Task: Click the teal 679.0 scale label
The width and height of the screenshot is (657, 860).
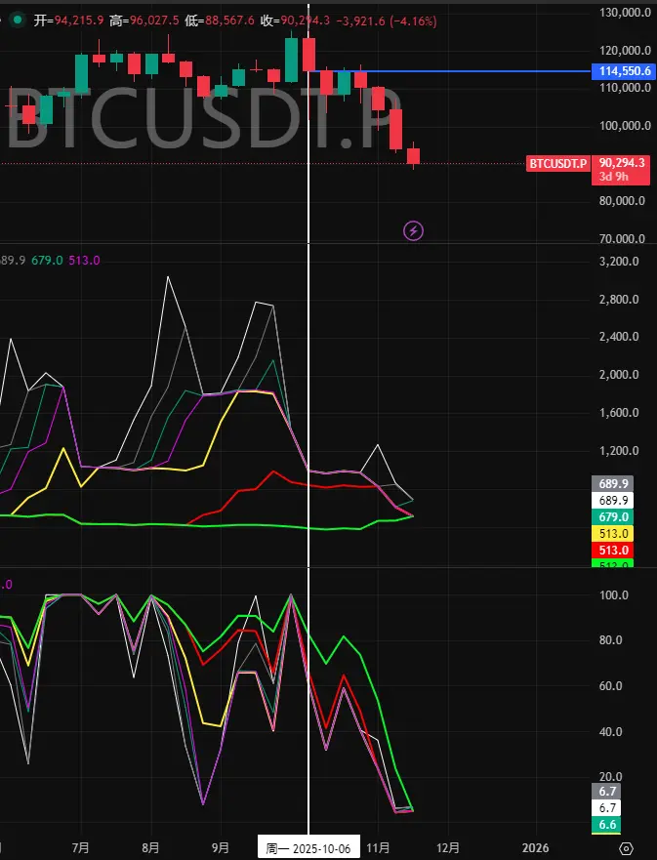Action: (x=613, y=517)
